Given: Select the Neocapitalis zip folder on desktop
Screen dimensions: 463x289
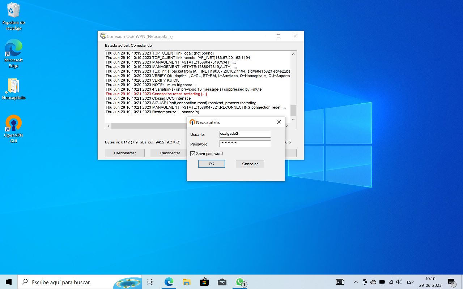Looking at the screenshot, I should 13,89.
